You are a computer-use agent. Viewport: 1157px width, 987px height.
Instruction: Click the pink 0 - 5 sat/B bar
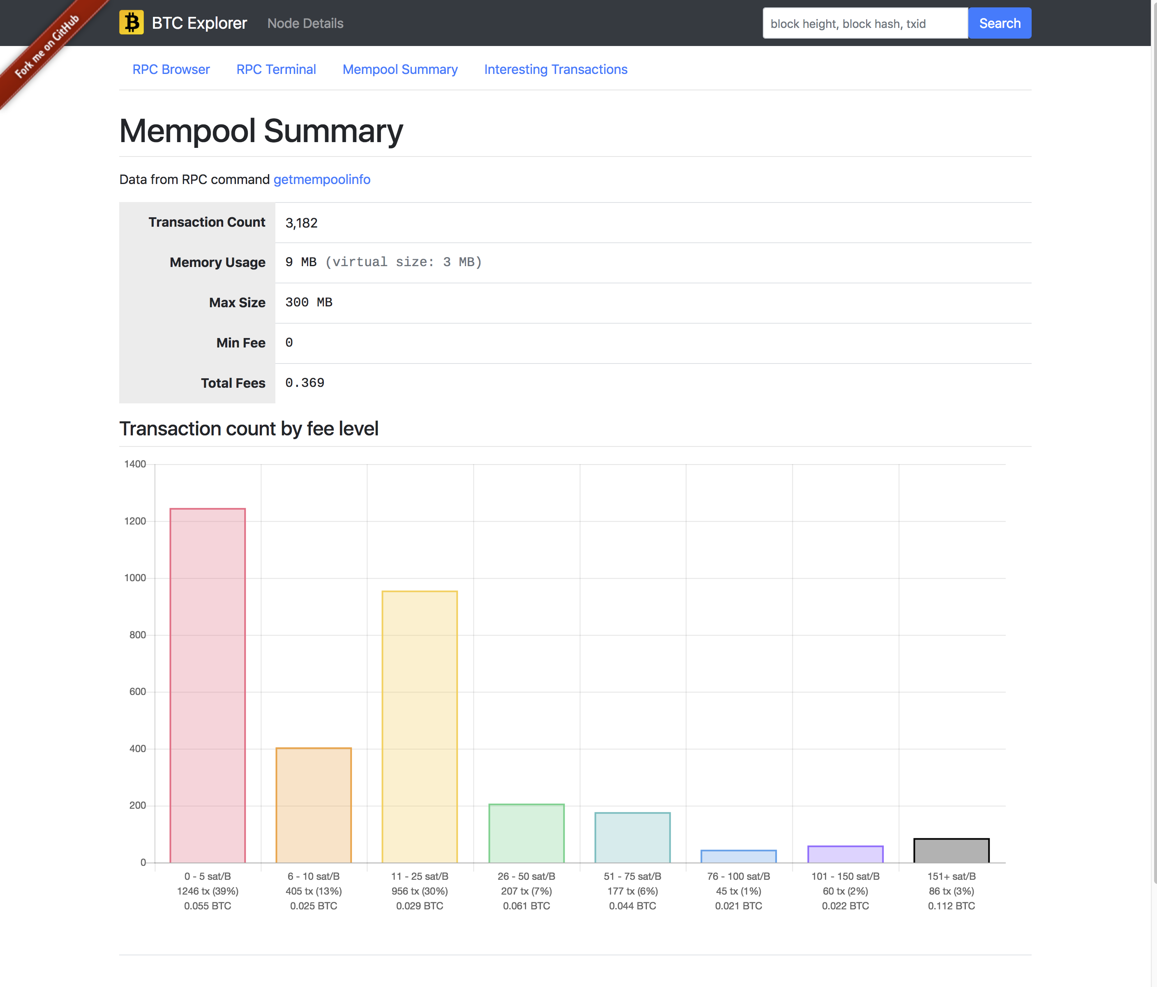coord(207,685)
